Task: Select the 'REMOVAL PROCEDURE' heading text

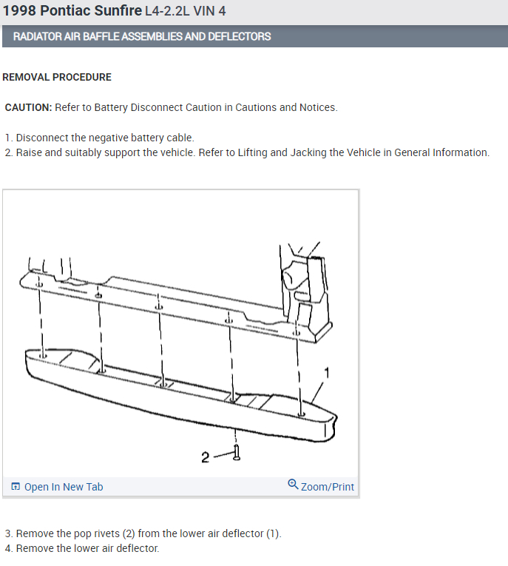Action: [x=57, y=77]
